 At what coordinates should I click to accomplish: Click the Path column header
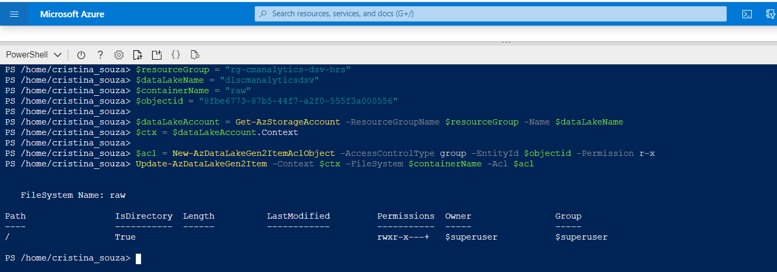tap(15, 216)
